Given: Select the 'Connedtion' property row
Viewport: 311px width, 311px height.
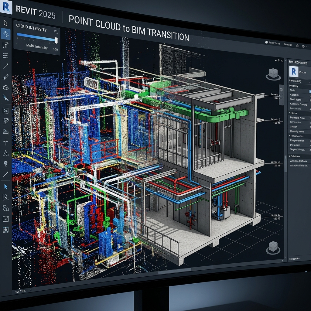Looking at the screenshot, I should pos(299,122).
